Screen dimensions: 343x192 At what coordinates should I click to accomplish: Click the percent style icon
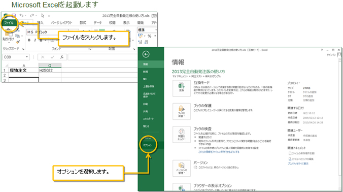click(x=149, y=36)
